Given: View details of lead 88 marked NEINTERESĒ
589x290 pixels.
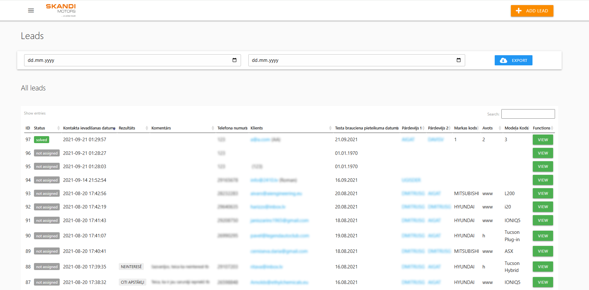Looking at the screenshot, I should [x=543, y=267].
